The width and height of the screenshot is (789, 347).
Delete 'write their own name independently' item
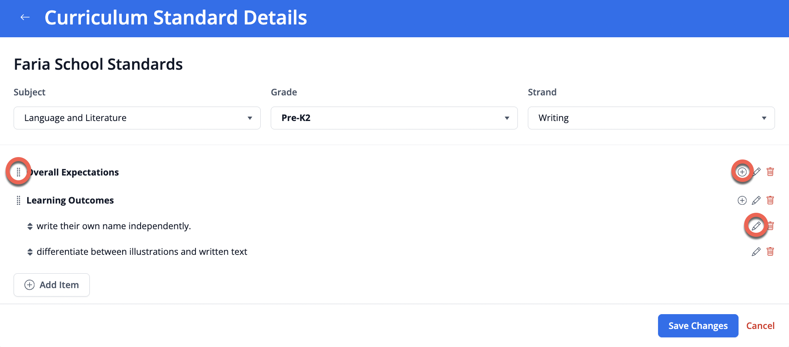click(x=771, y=226)
